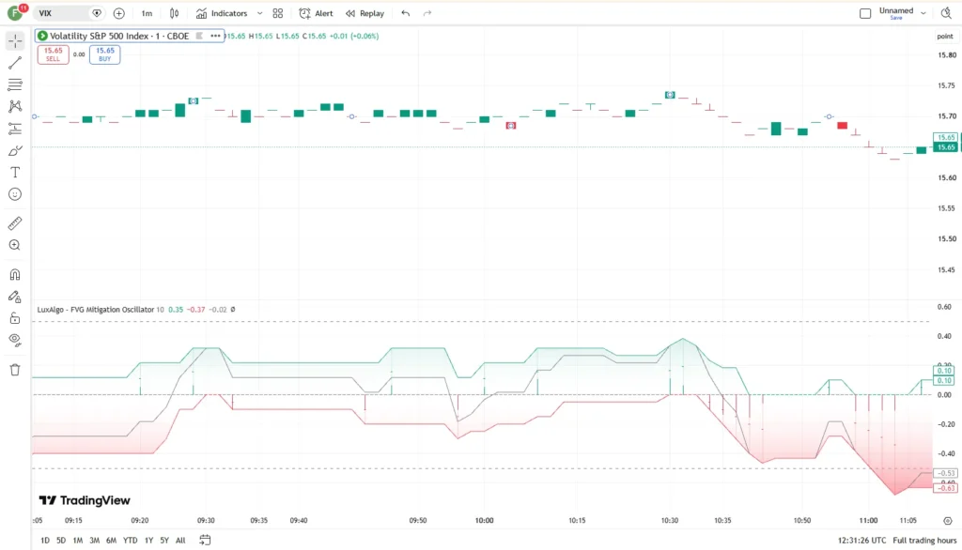The height and width of the screenshot is (550, 962).
Task: Click the event marker above 10:30 candle
Action: point(670,95)
